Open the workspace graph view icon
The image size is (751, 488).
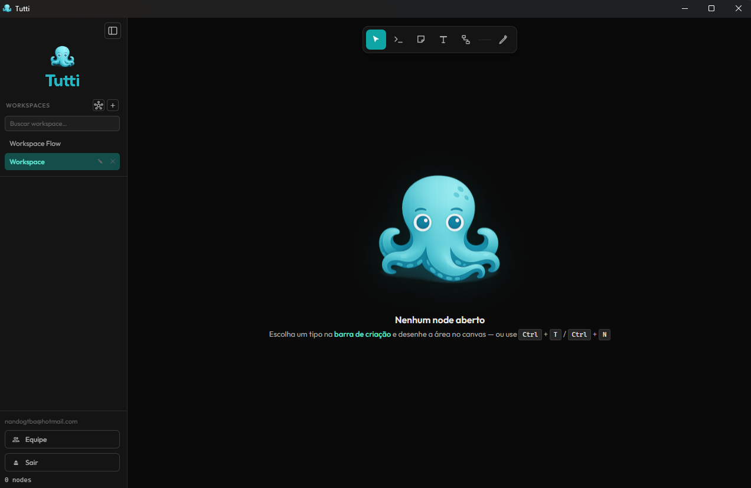(99, 105)
